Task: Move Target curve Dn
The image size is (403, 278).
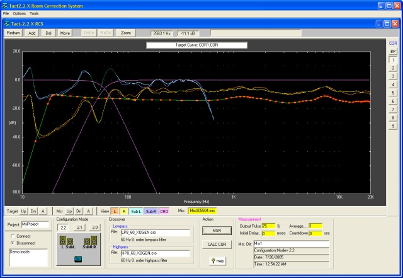Action: tap(33, 211)
